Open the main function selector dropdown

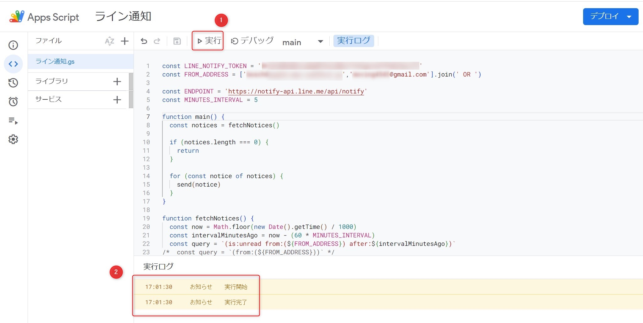point(302,42)
